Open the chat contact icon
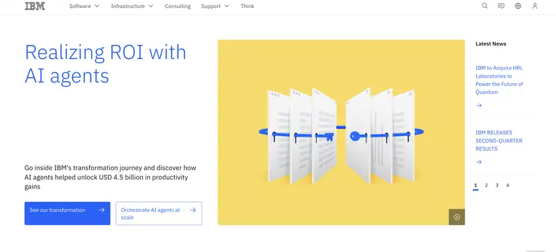The height and width of the screenshot is (252, 556). tap(501, 6)
